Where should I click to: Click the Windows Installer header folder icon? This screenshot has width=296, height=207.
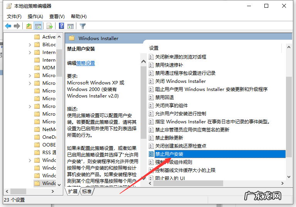72,38
